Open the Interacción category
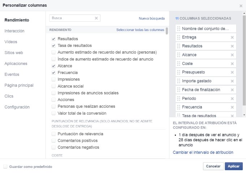This screenshot has height=173, width=246. [x=14, y=31]
